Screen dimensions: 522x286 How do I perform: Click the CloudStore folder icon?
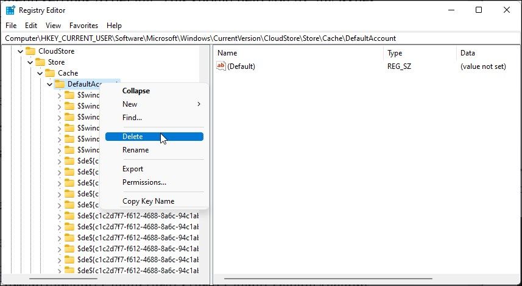[30, 51]
